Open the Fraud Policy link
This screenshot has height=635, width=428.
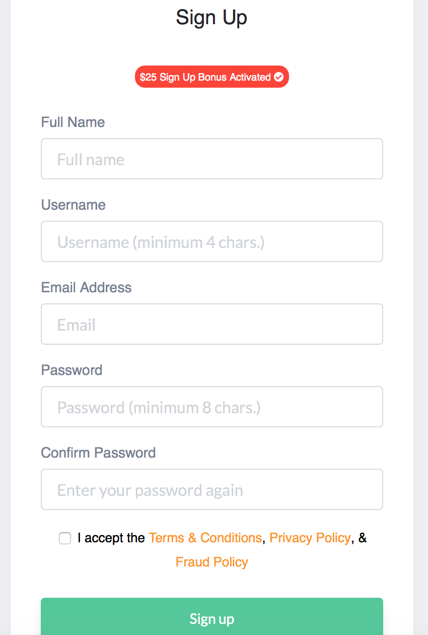(x=212, y=562)
